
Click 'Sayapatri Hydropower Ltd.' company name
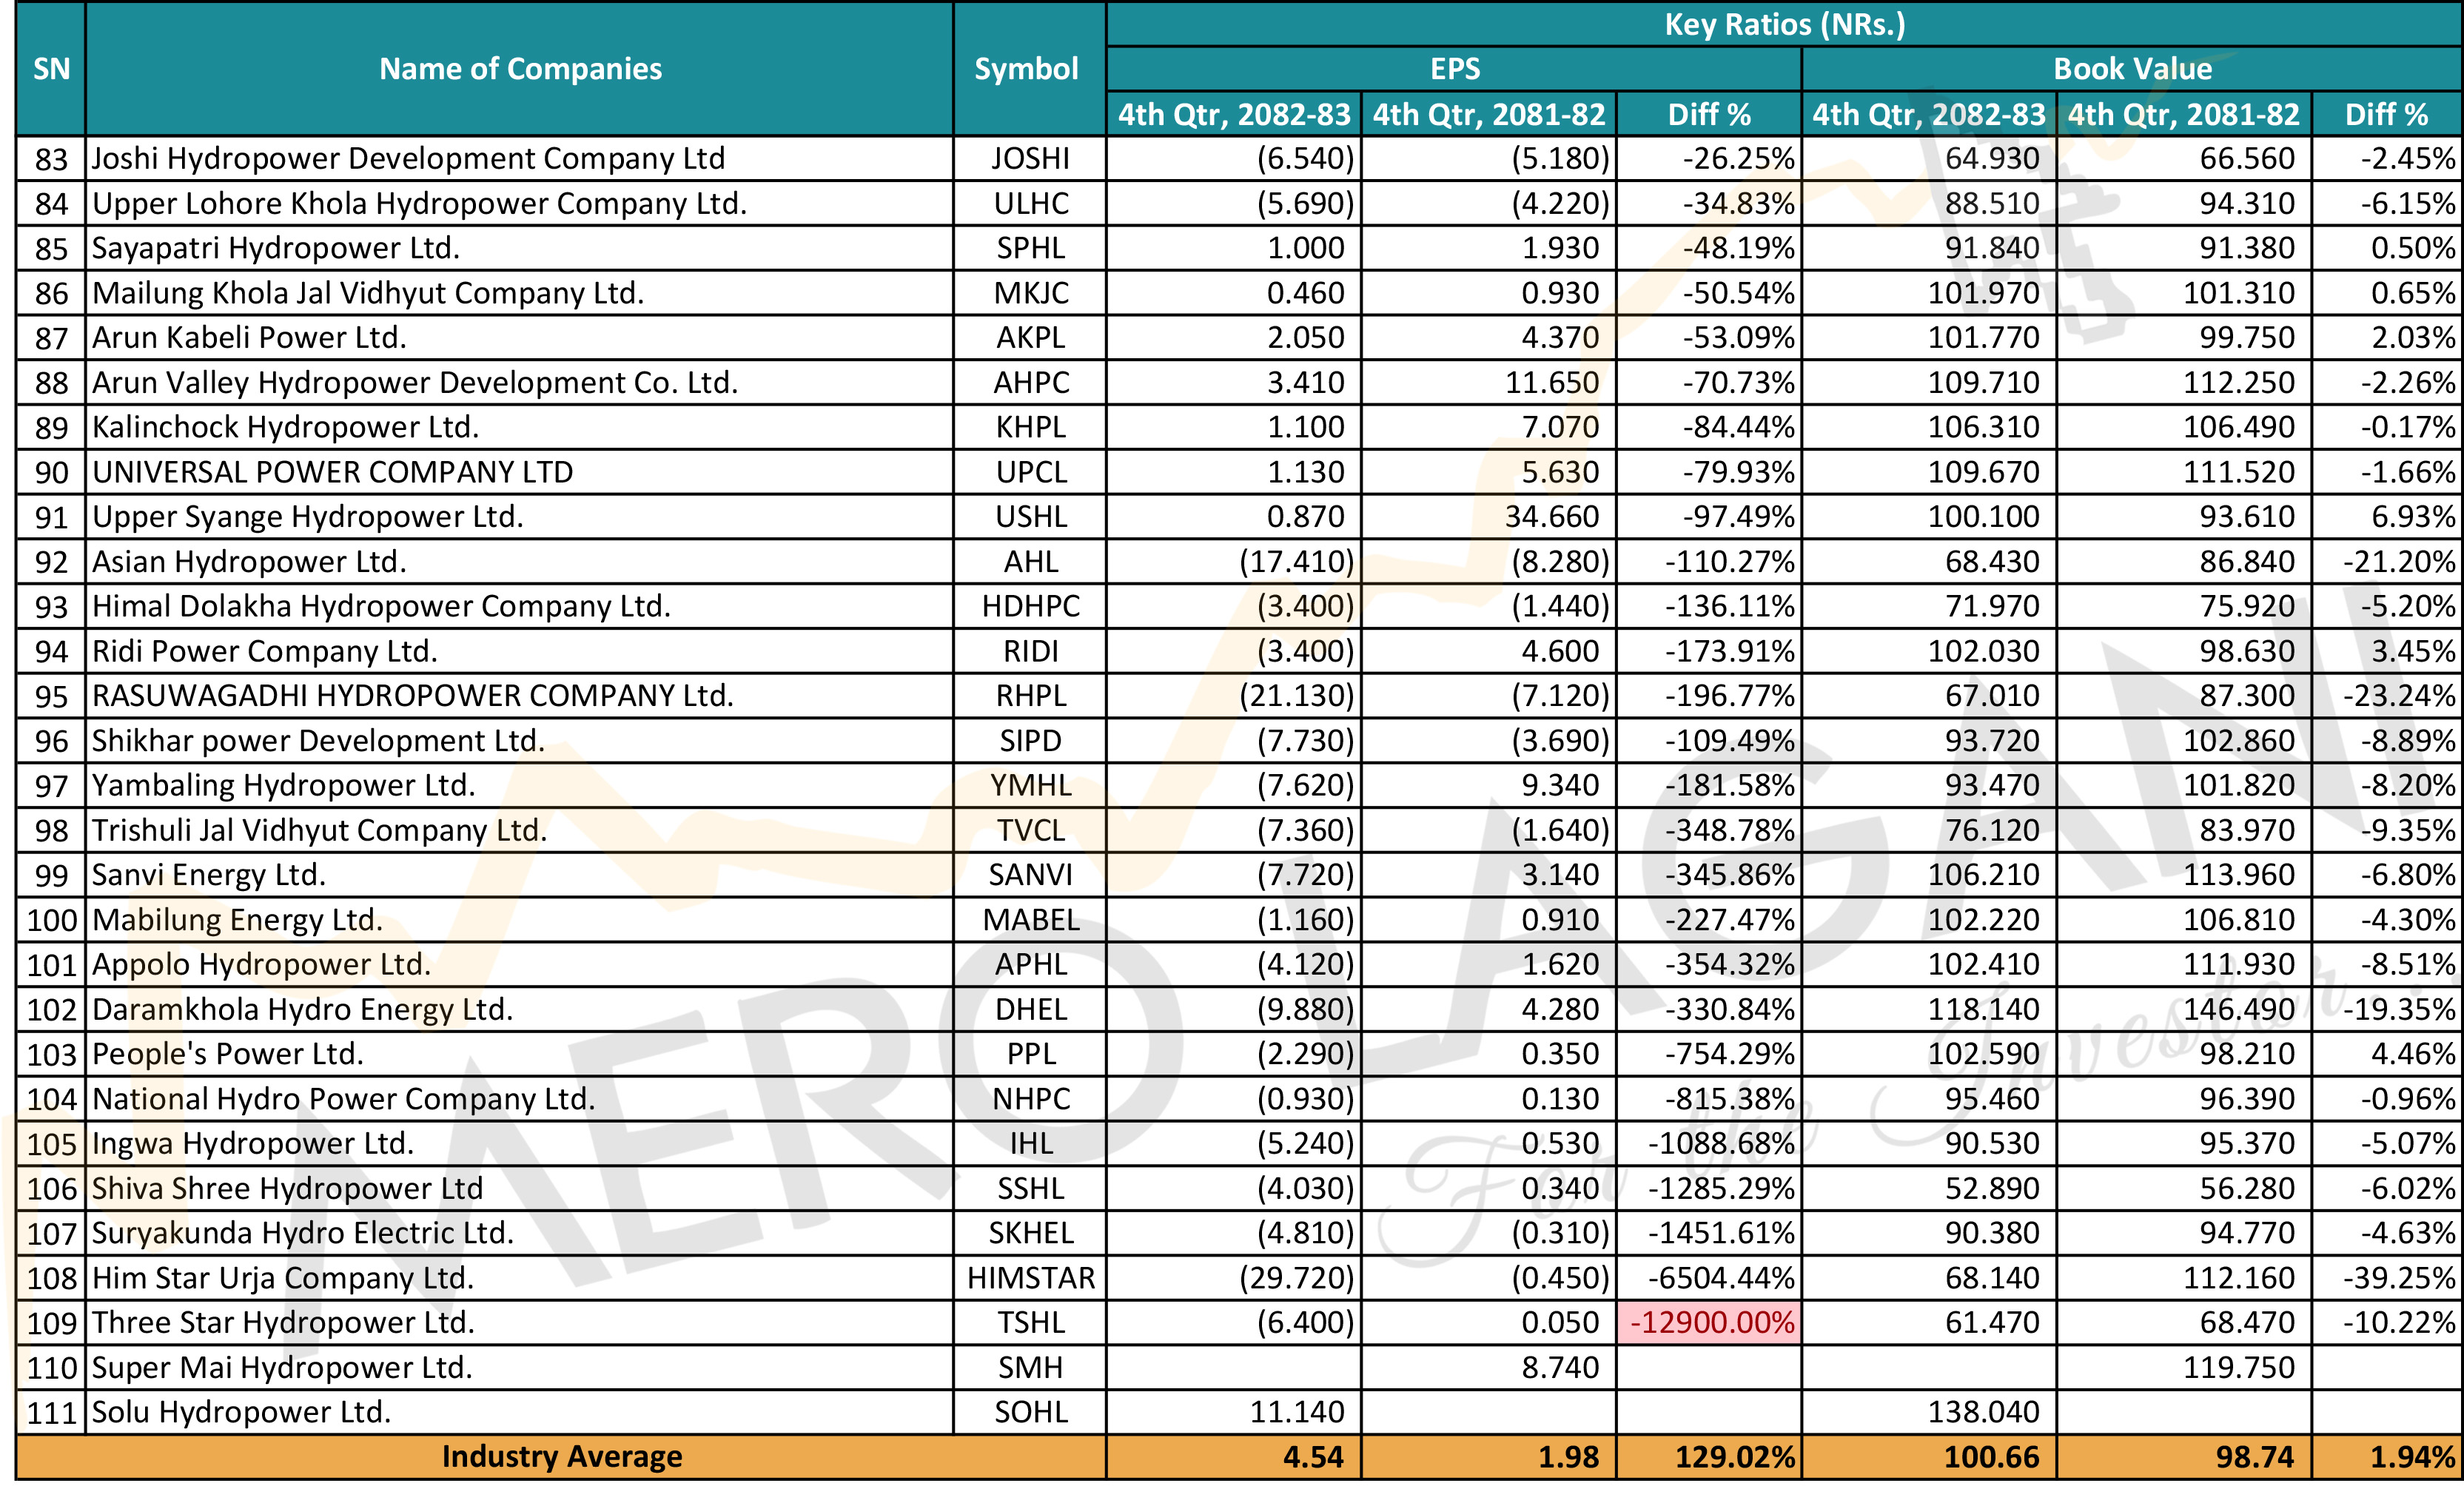click(x=276, y=248)
